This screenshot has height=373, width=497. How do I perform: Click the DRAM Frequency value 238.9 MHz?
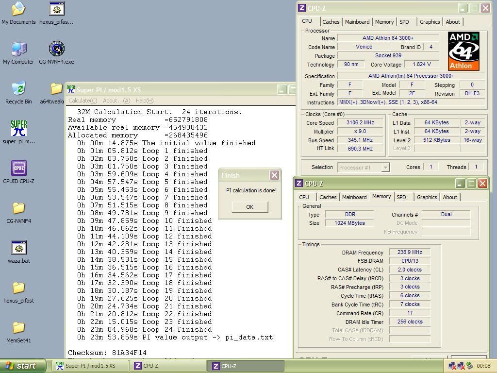click(410, 252)
